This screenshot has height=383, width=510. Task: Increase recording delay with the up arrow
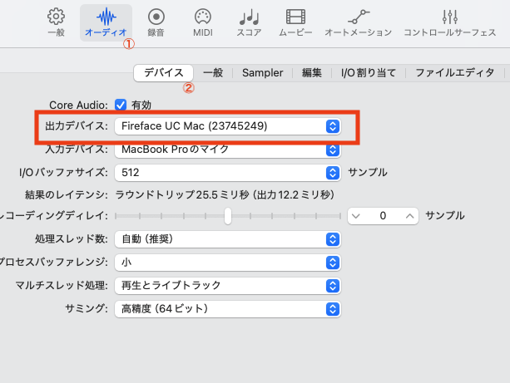[x=408, y=216]
